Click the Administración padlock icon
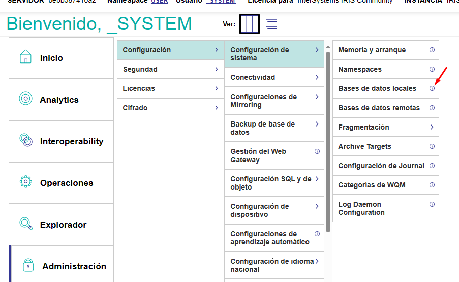 coord(28,265)
